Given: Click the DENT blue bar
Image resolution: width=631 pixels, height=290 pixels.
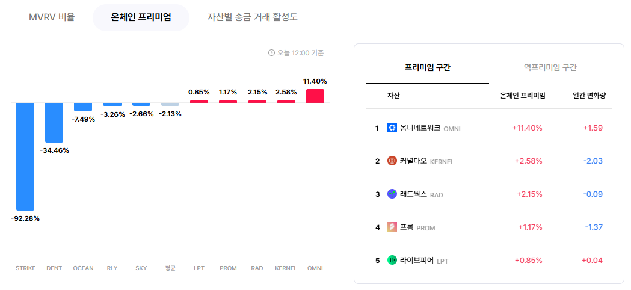Looking at the screenshot, I should 54,123.
